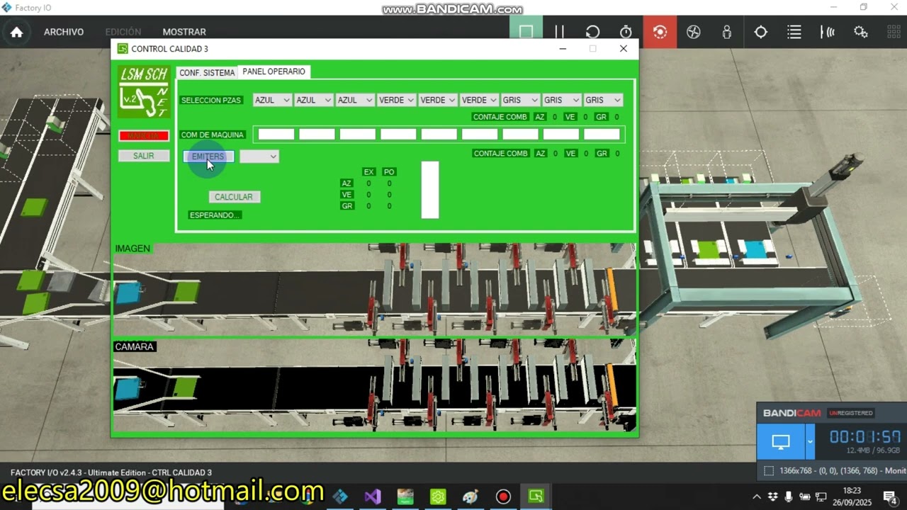The width and height of the screenshot is (907, 510).
Task: Open the blue diamond taskbar icon
Action: [340, 497]
